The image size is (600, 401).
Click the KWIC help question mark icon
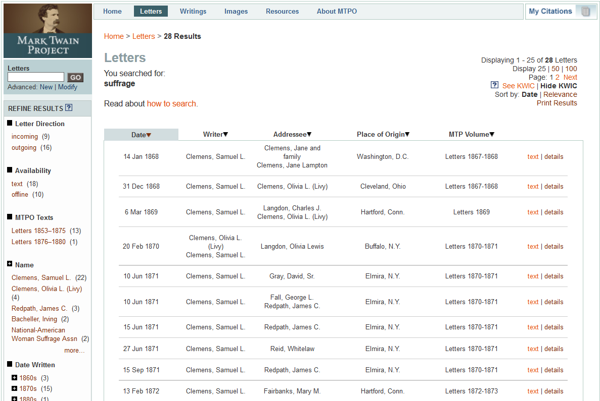[x=494, y=85]
